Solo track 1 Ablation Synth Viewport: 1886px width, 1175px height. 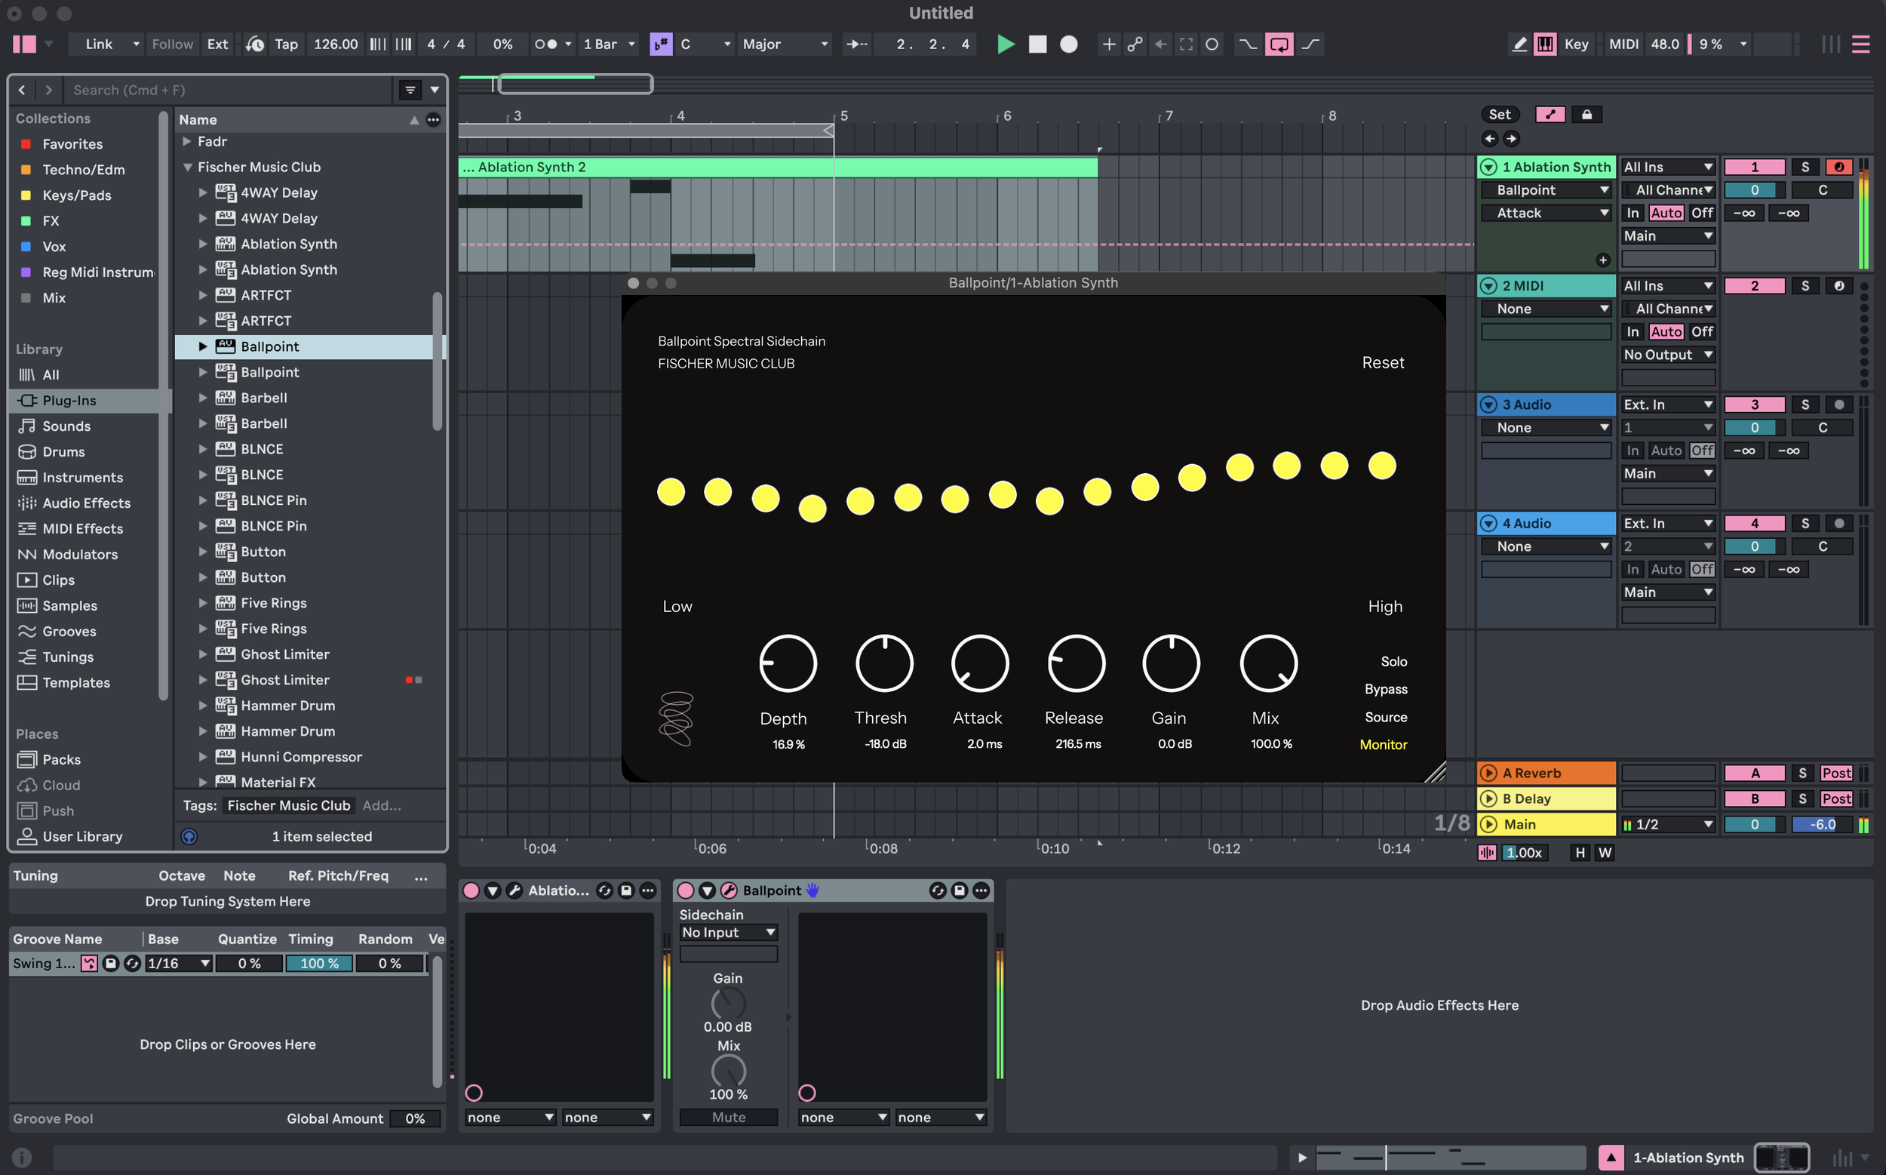[x=1805, y=167]
